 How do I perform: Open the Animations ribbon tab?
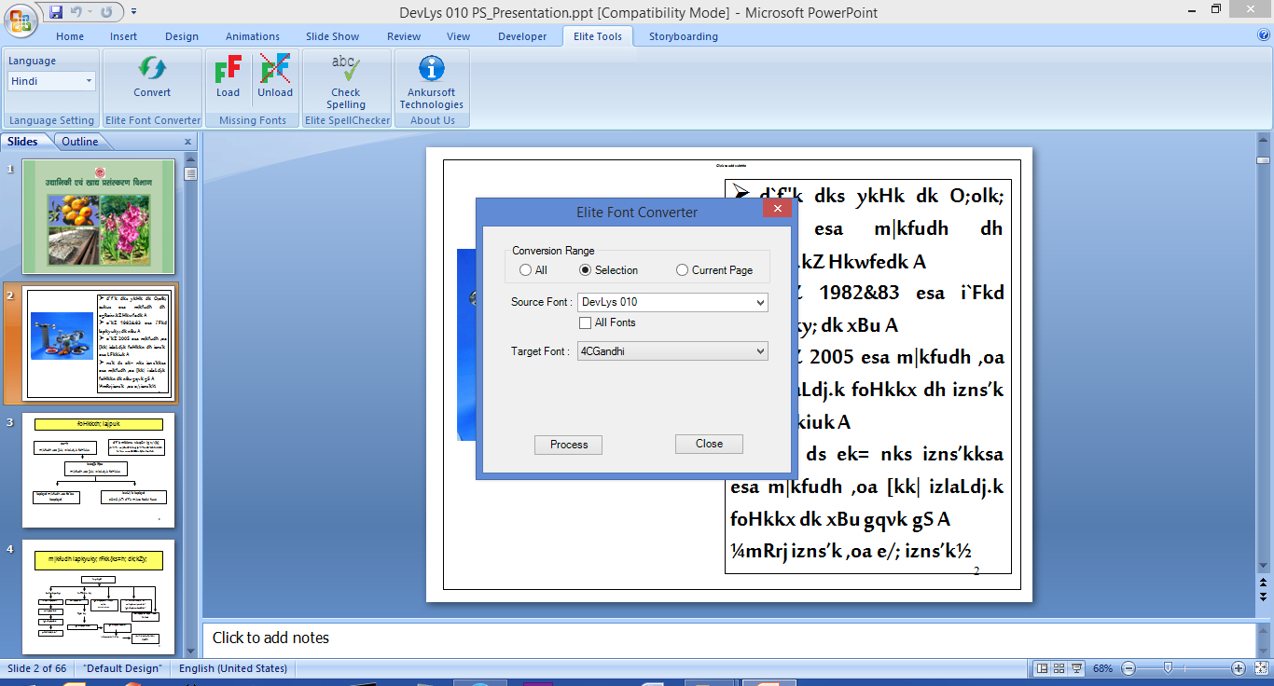coord(253,36)
